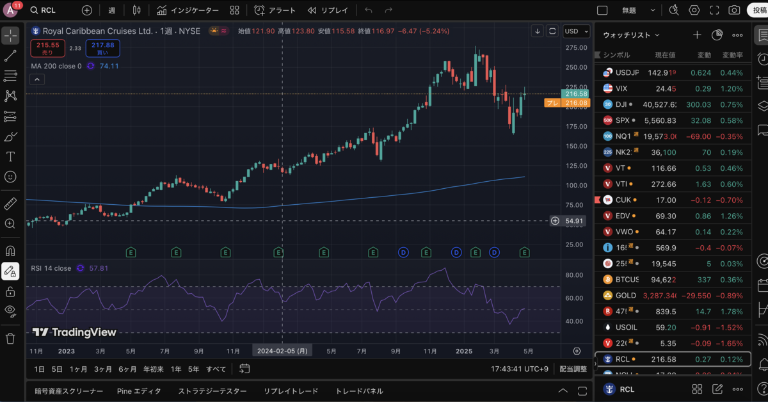This screenshot has width=768, height=402.
Task: Activate the zoom in tool
Action: pyautogui.click(x=10, y=224)
